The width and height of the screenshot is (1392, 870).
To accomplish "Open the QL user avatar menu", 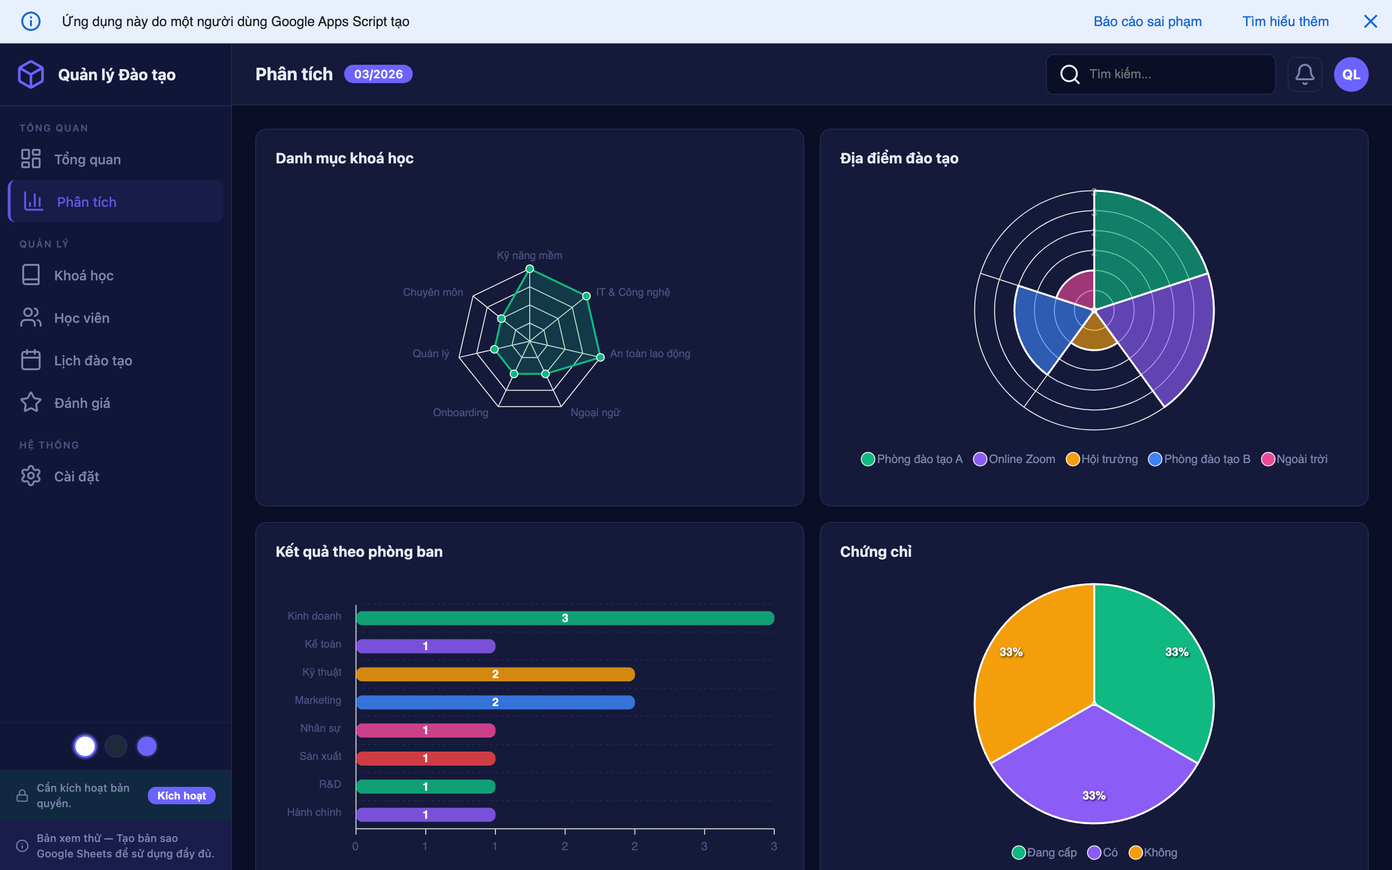I will [x=1350, y=74].
